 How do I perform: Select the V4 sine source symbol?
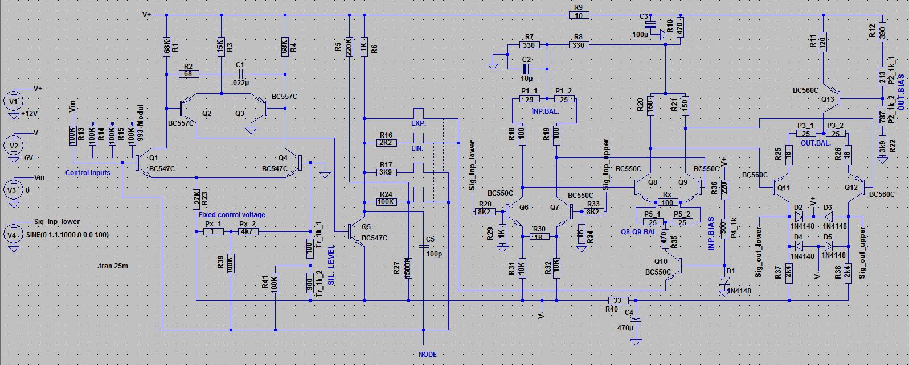point(13,234)
